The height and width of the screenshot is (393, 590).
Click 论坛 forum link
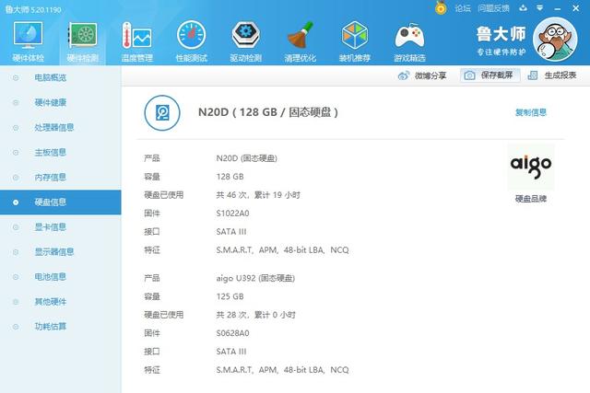(x=463, y=8)
